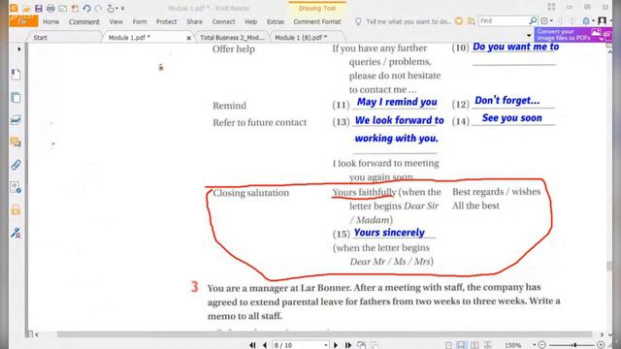Open the Home ribbon tab
Image resolution: width=621 pixels, height=349 pixels.
click(x=51, y=21)
